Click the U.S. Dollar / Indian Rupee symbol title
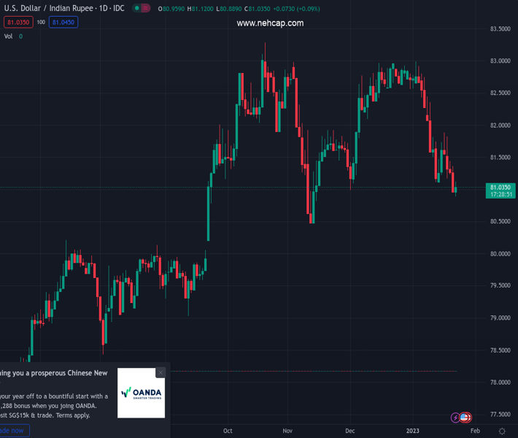 click(64, 8)
